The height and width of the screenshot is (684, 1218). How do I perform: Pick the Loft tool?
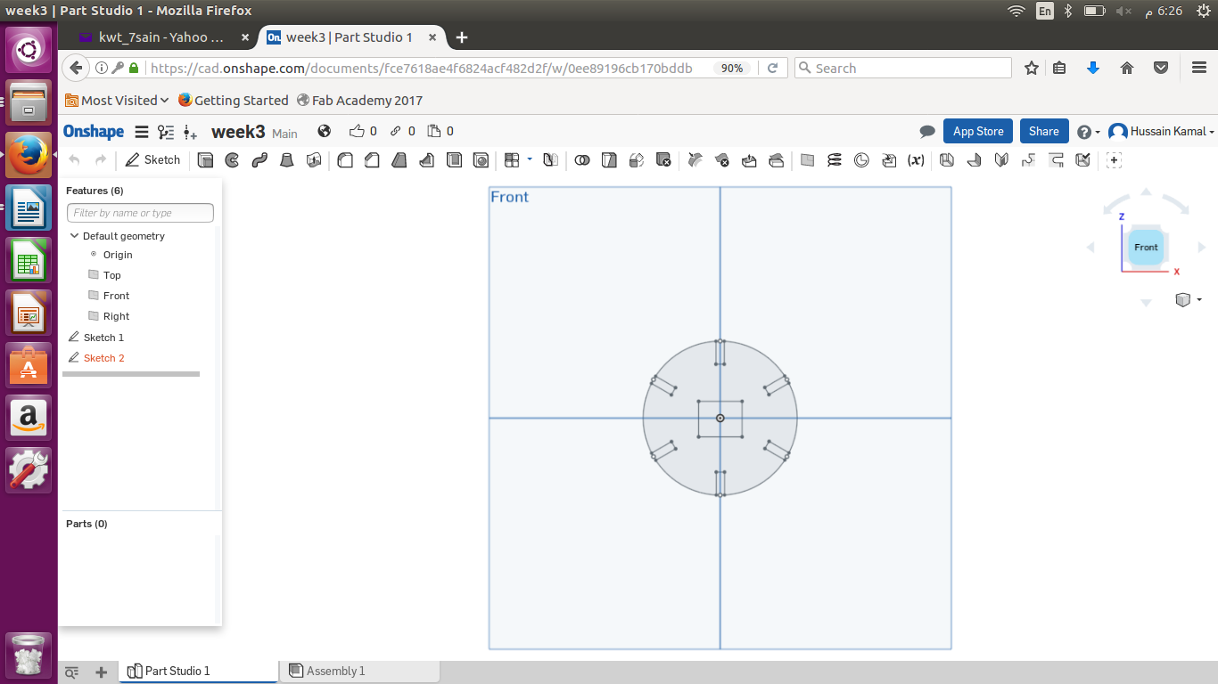(x=287, y=160)
